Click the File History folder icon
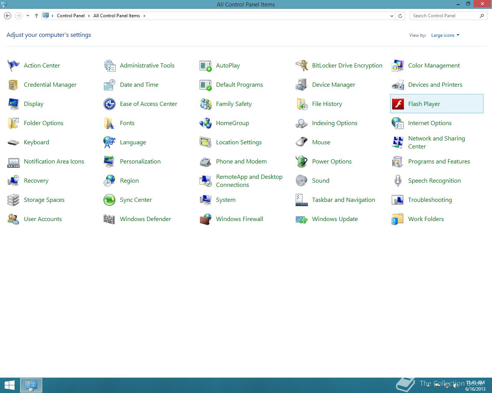The height and width of the screenshot is (393, 492). coord(302,104)
